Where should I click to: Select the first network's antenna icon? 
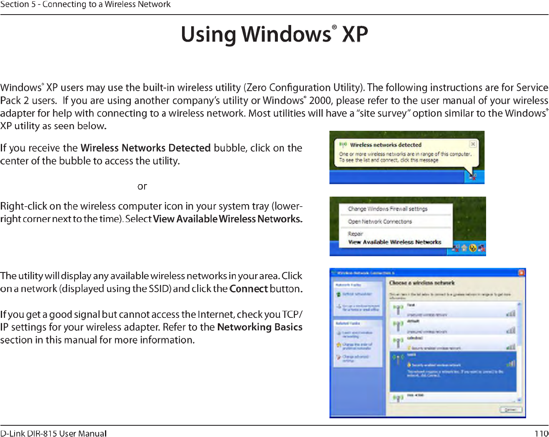pos(398,310)
